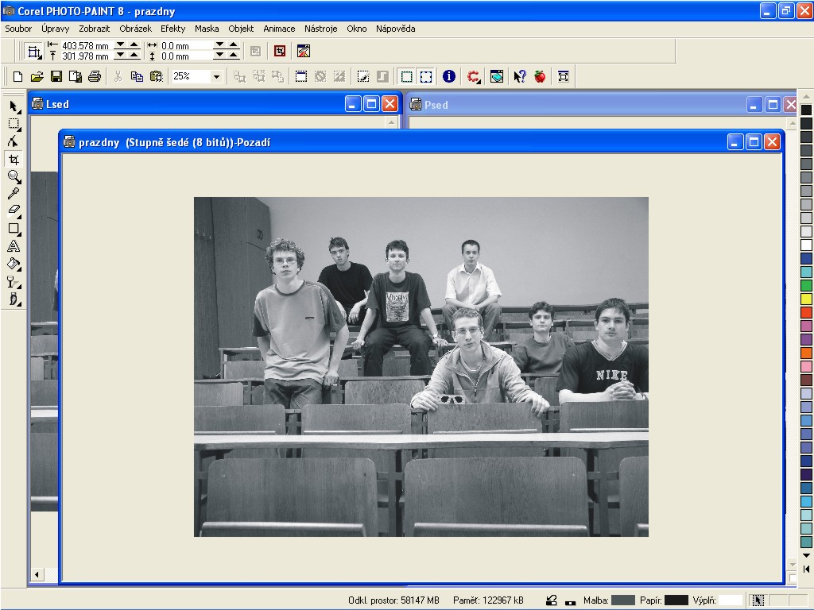Screen dimensions: 814x610
Task: Open the Nástroje menu
Action: click(321, 29)
